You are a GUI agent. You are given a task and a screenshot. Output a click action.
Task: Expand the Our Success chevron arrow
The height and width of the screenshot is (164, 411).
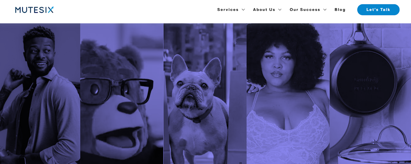tap(325, 10)
